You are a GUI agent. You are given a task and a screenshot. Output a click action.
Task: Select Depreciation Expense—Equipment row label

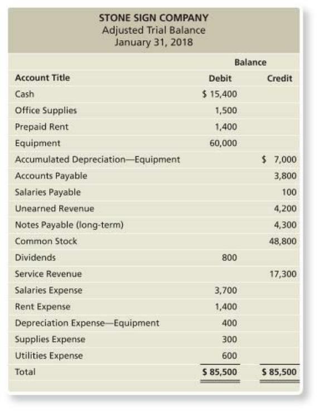coord(87,323)
